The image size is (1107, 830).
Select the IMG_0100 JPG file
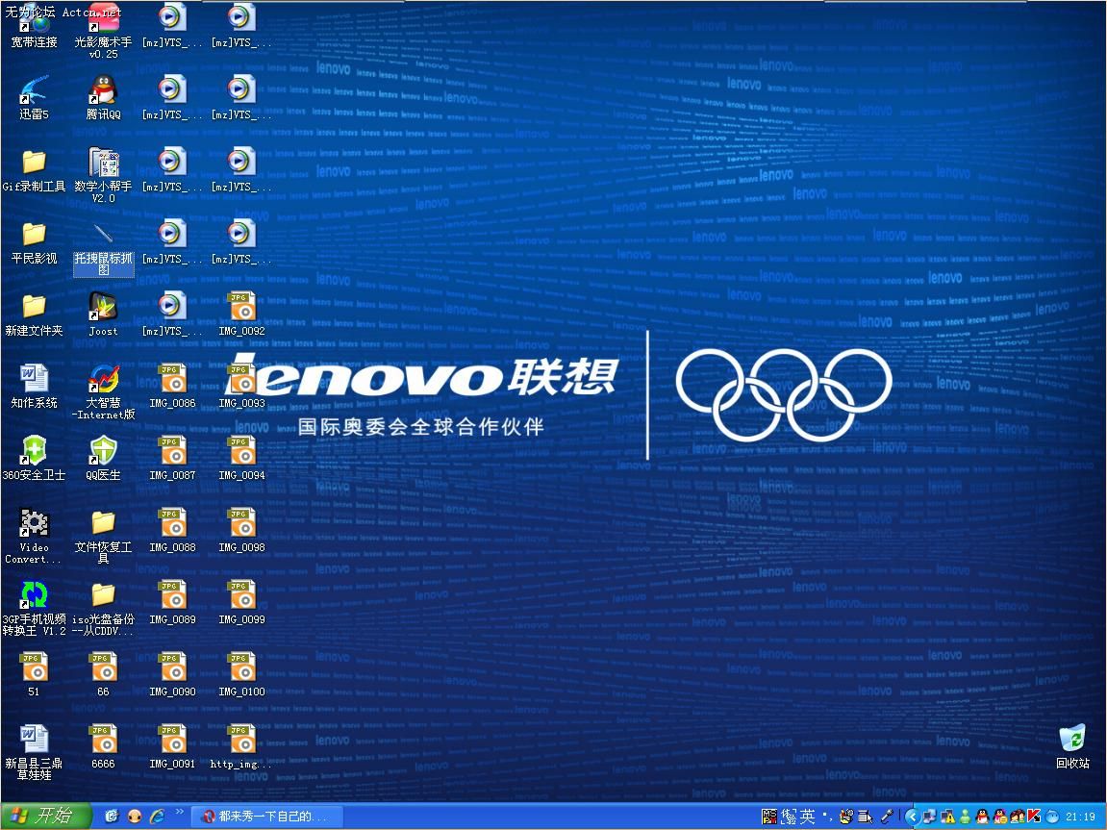[241, 675]
